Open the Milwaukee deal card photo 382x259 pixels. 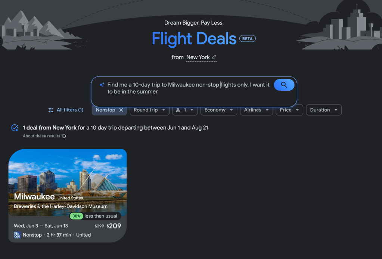coord(68,182)
